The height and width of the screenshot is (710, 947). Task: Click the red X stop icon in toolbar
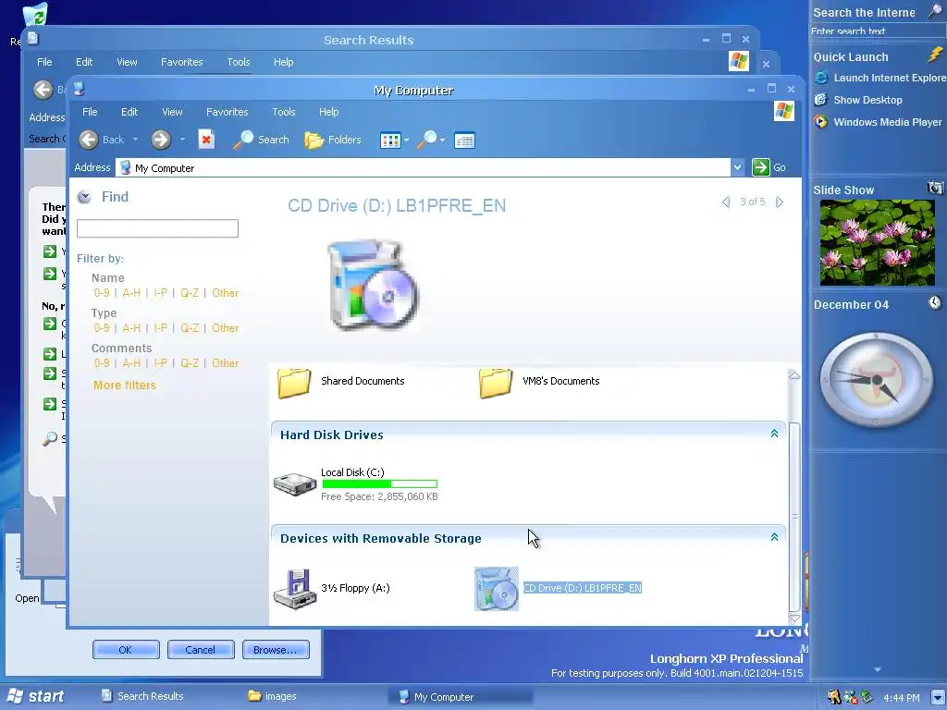click(x=206, y=140)
